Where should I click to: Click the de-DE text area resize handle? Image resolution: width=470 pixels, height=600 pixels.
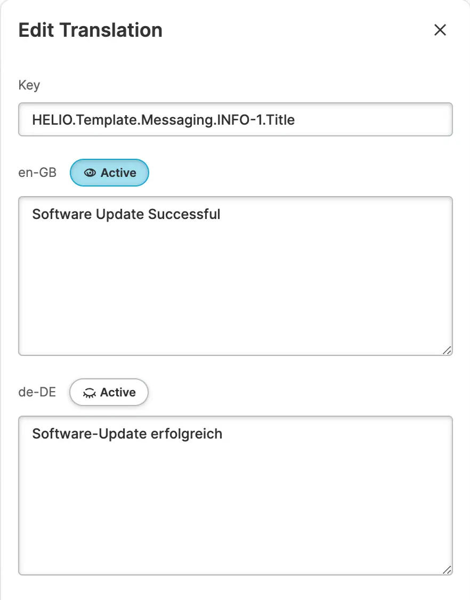(447, 569)
